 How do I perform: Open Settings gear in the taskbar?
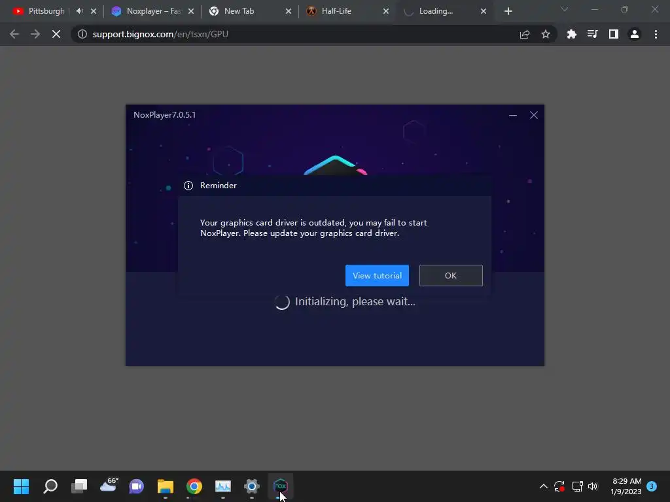pos(252,486)
